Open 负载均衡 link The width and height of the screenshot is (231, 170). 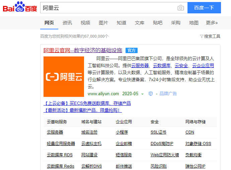point(194,155)
